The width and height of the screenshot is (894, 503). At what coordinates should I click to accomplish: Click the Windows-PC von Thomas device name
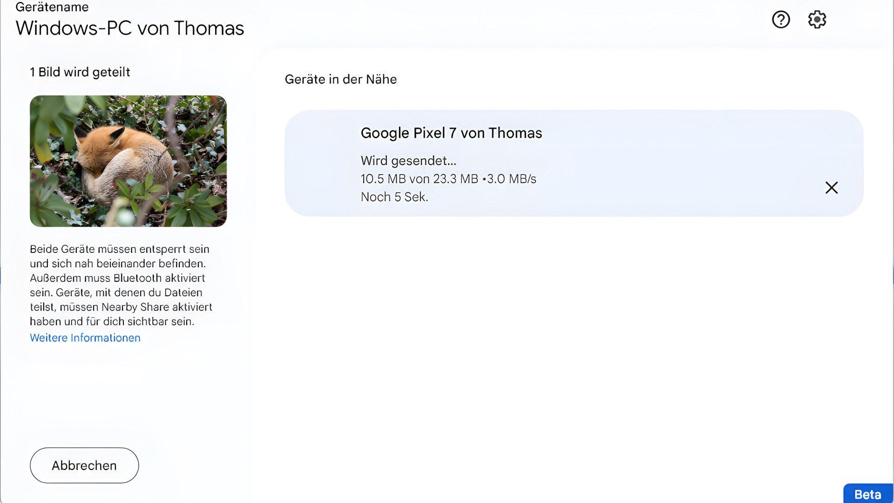tap(130, 28)
